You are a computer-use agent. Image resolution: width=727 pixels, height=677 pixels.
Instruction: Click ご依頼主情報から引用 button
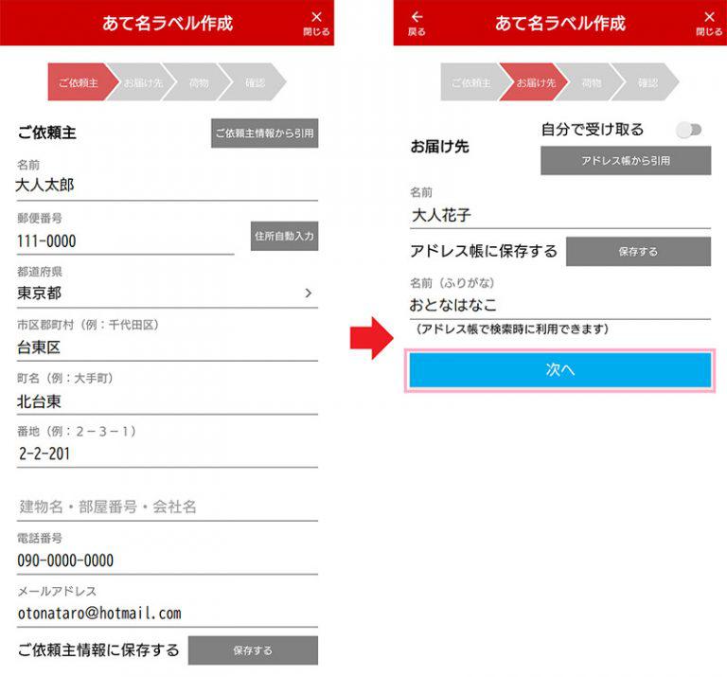pos(265,134)
